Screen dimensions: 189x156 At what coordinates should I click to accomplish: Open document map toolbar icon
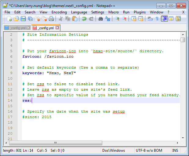coord(178,19)
